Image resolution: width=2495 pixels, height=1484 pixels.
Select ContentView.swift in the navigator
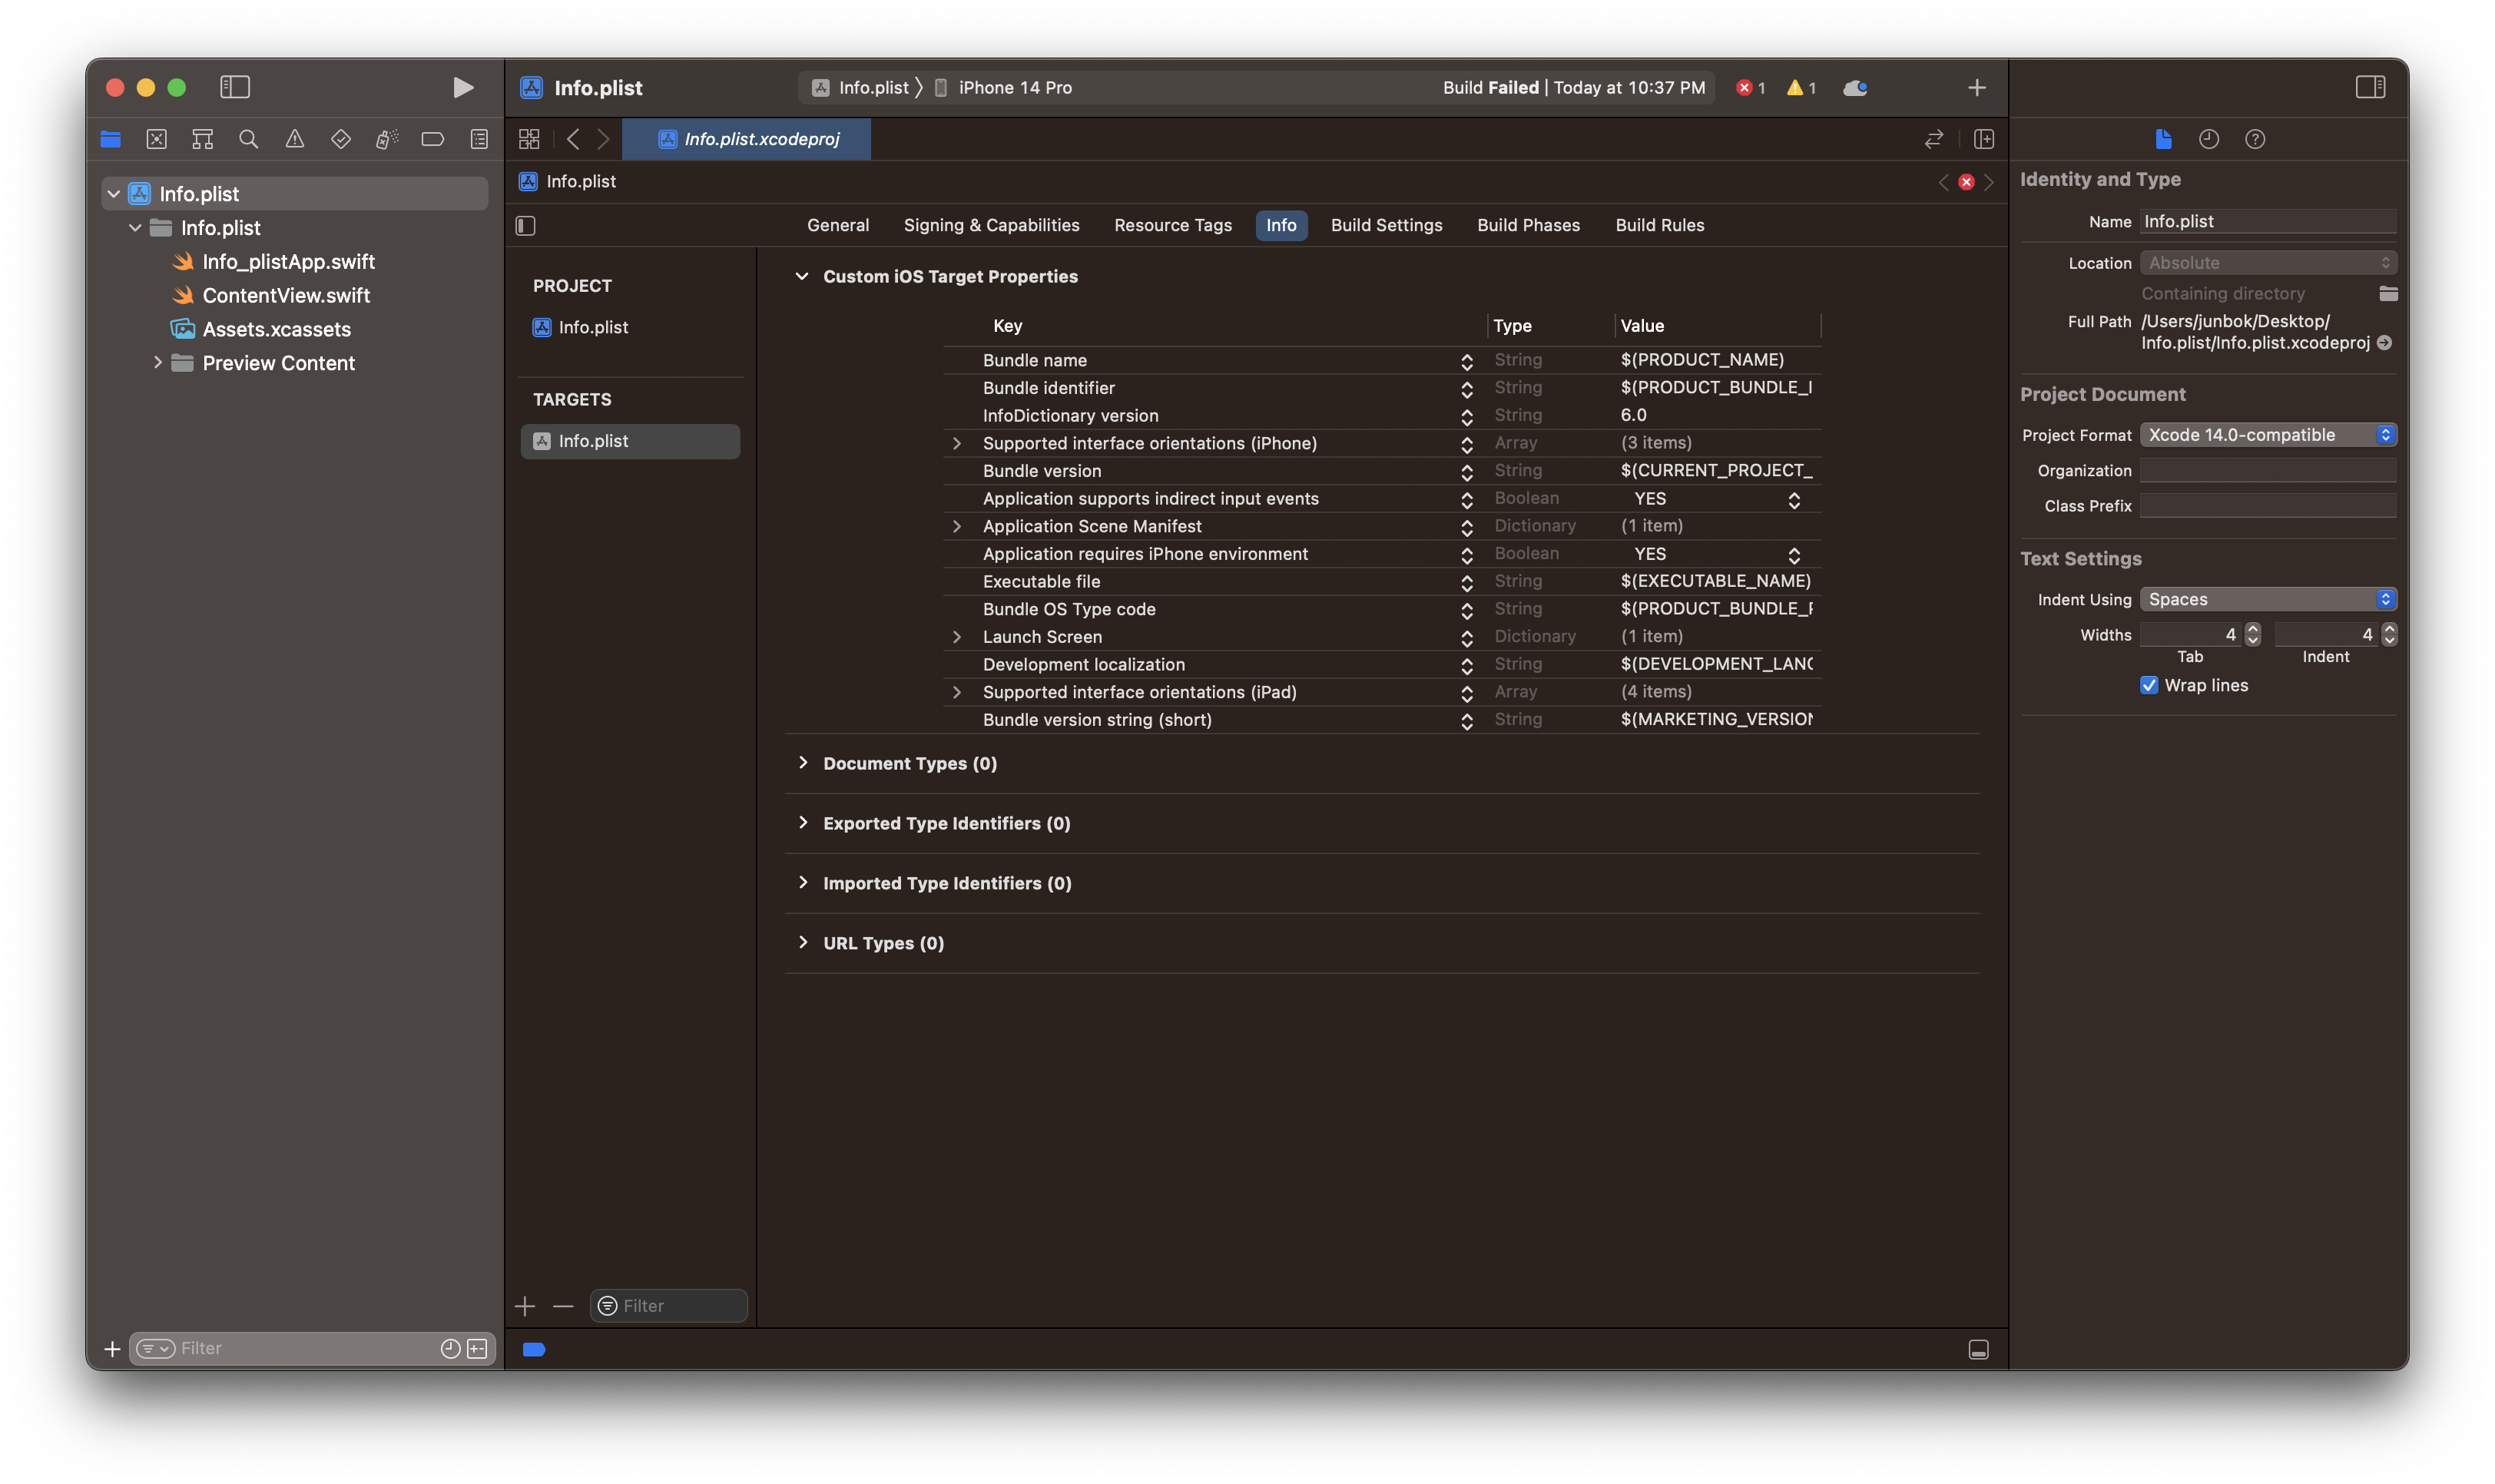tap(285, 296)
